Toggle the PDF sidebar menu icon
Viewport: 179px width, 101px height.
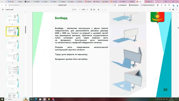click(x=3, y=10)
